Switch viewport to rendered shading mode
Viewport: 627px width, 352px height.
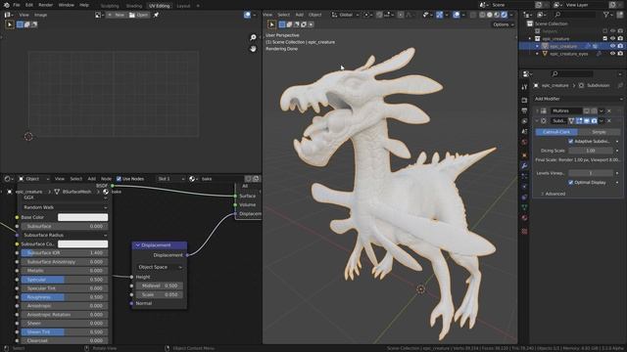point(504,15)
